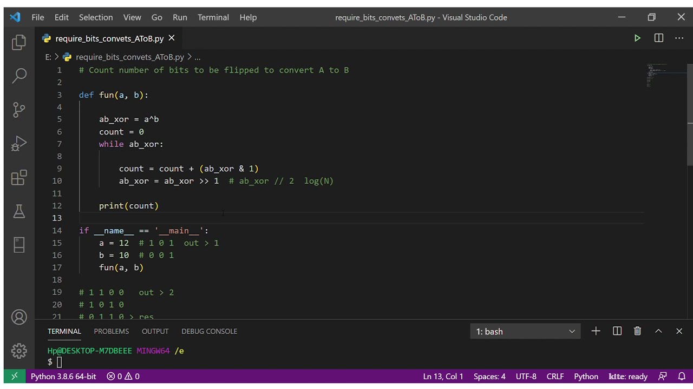Switch to the OUTPUT panel tab
This screenshot has width=693, height=389.
click(155, 331)
